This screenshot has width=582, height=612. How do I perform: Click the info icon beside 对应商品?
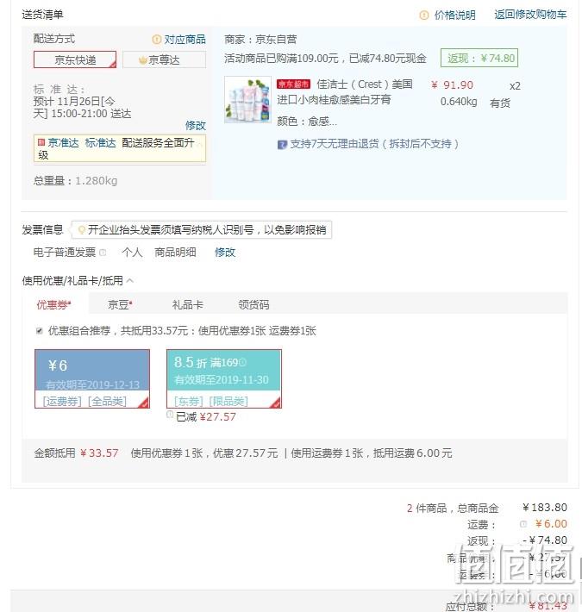tap(157, 40)
